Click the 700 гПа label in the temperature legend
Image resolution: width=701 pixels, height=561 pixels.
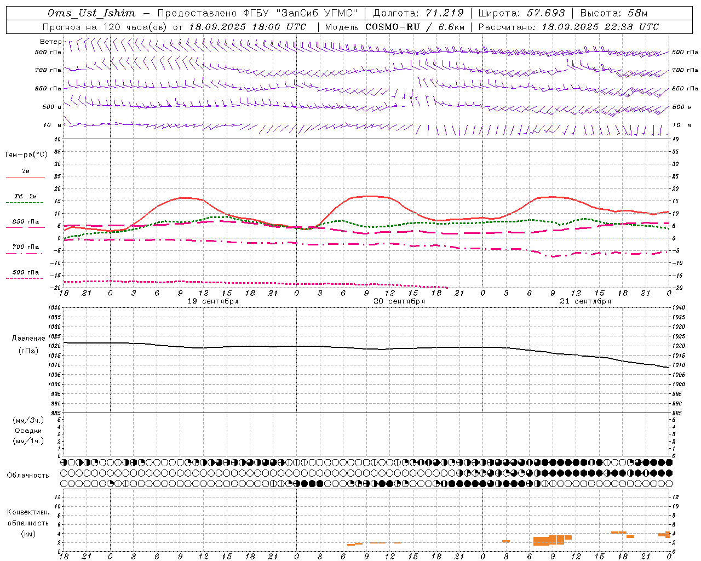tap(26, 247)
